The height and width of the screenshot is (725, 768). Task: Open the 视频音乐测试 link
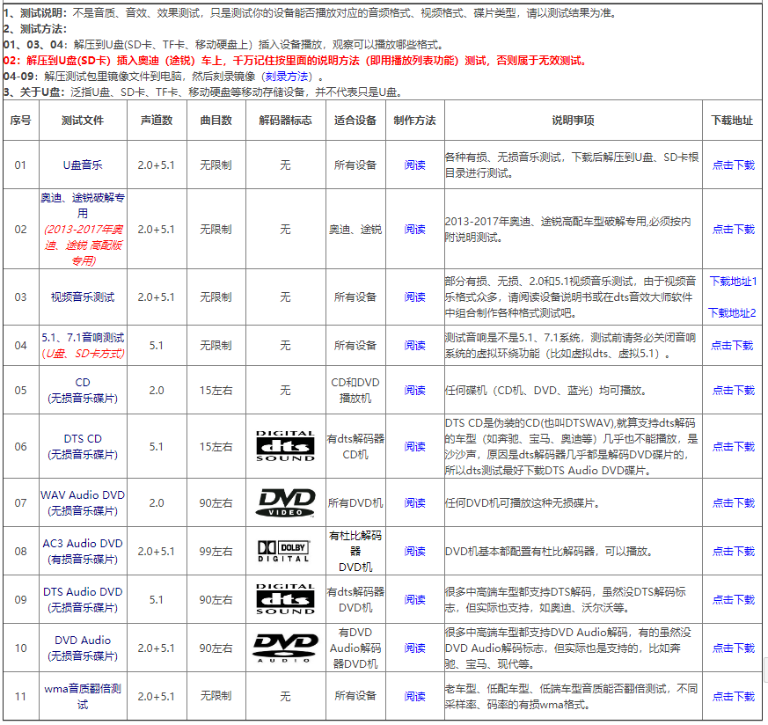tap(83, 297)
